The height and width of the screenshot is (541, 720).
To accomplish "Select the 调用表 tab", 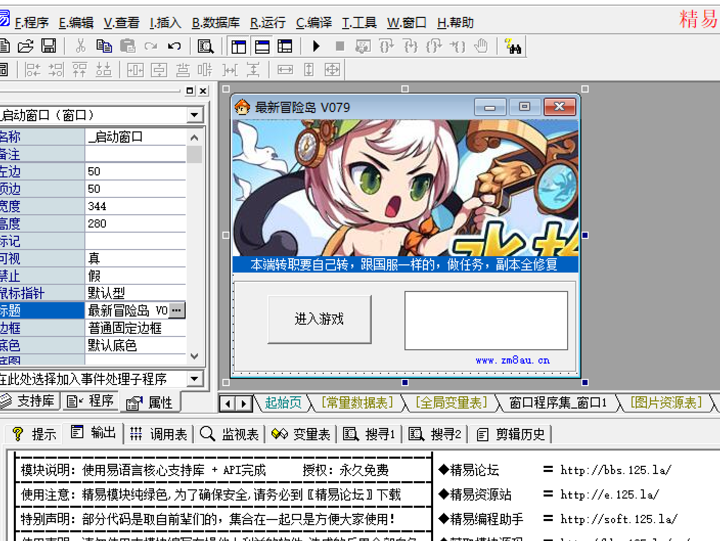I will point(159,434).
